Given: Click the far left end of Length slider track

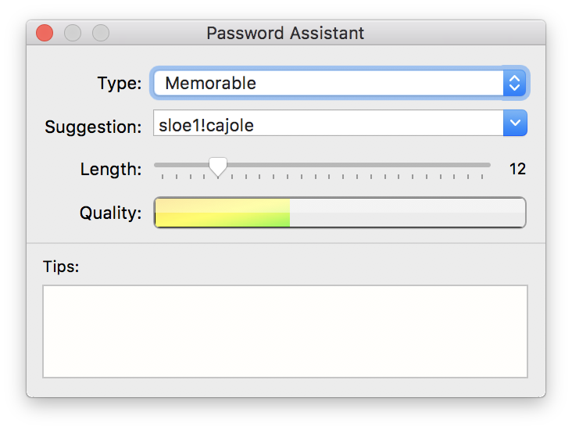Looking at the screenshot, I should (x=157, y=165).
